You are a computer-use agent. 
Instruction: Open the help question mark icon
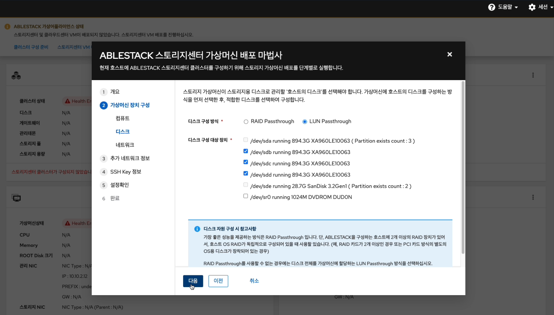(491, 7)
